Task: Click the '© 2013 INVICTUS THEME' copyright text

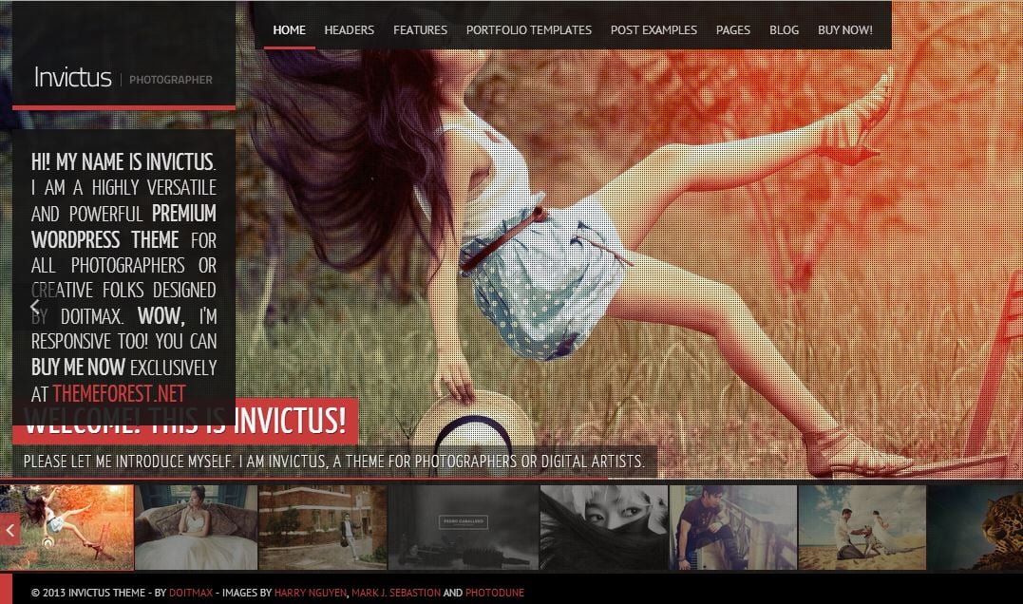Action: click(88, 593)
